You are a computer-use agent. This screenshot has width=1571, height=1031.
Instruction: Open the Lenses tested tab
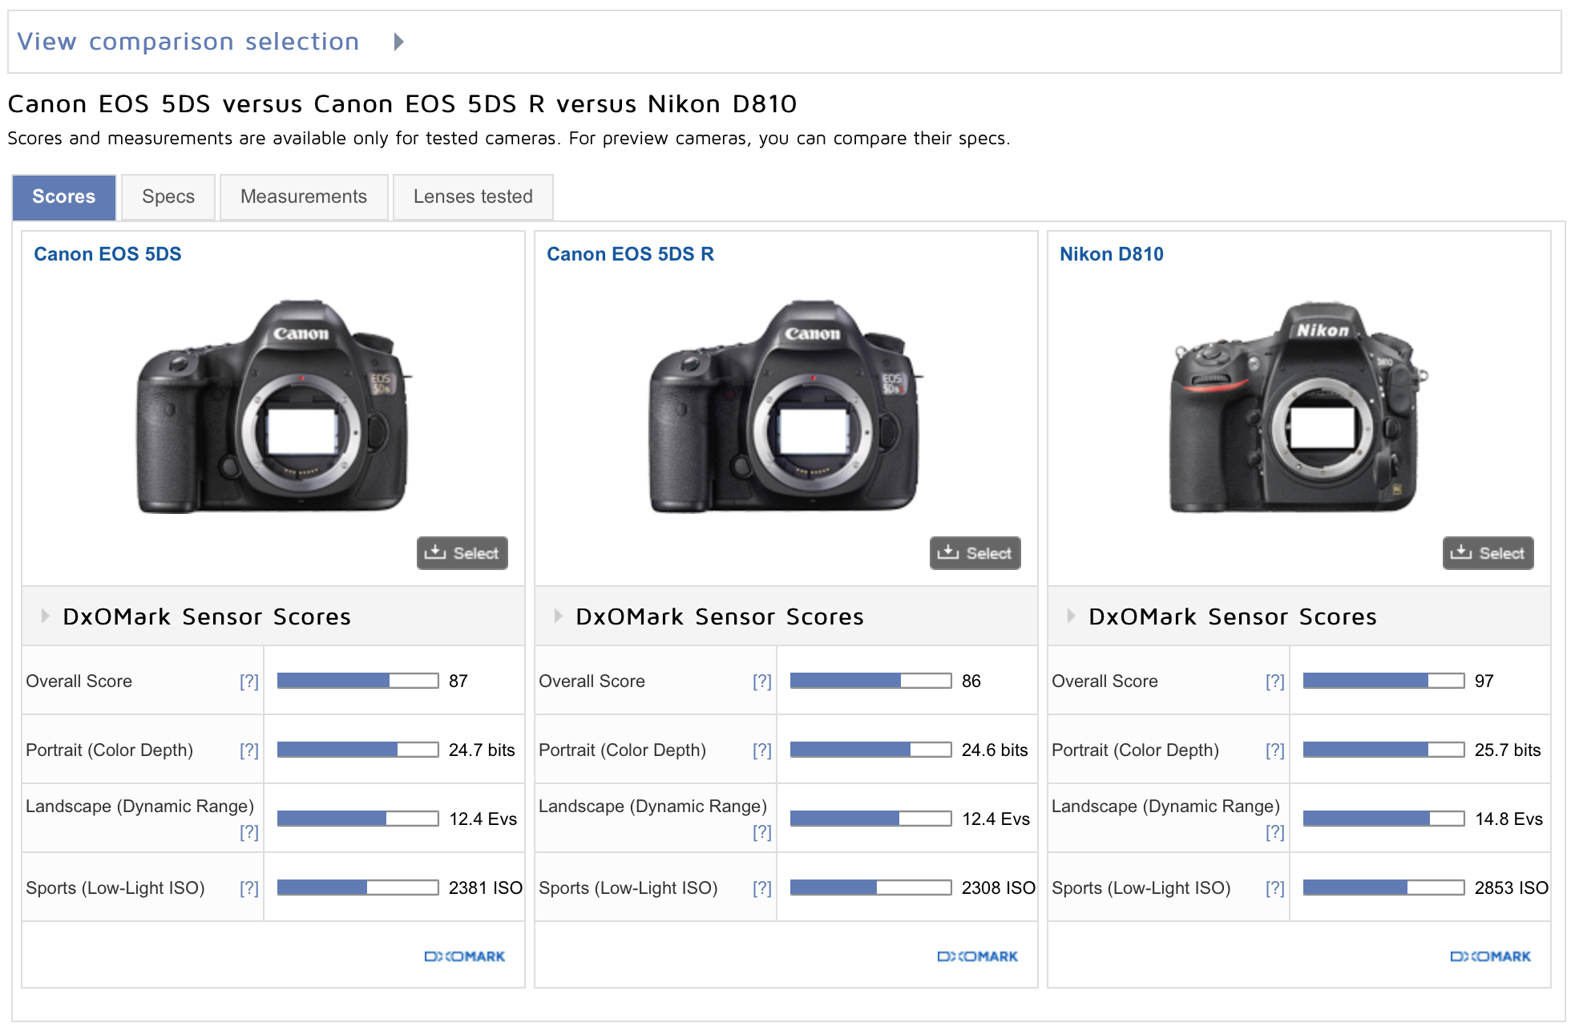473,197
